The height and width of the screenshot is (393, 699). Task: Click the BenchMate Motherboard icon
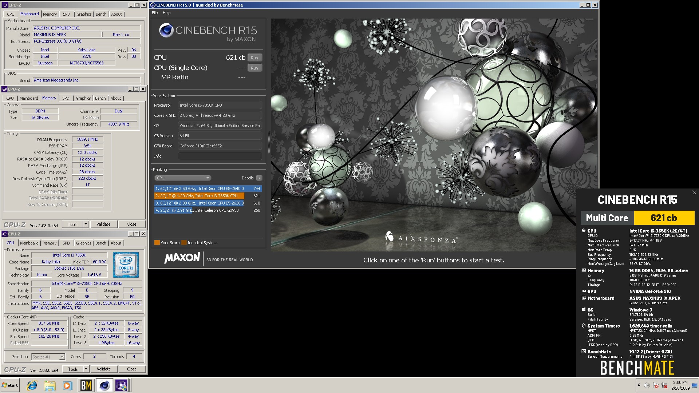click(x=584, y=298)
